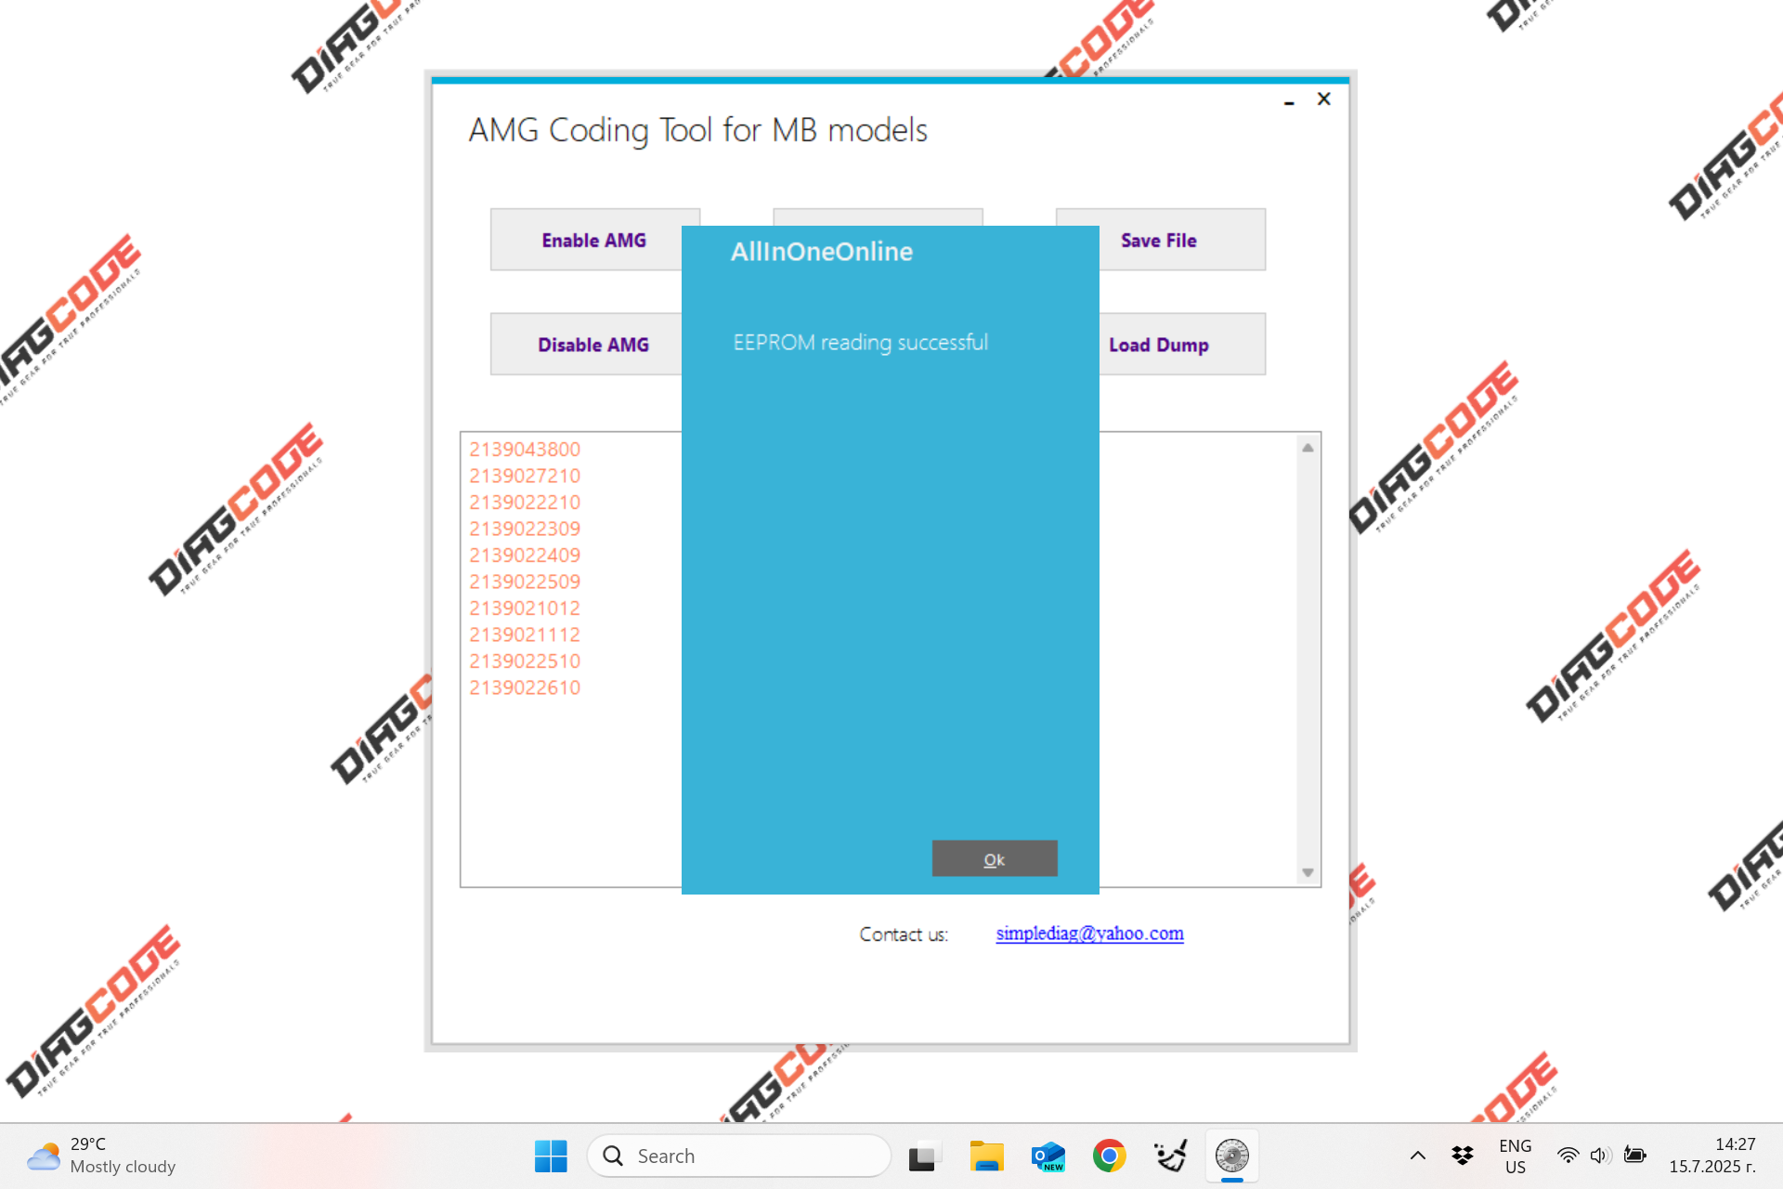Screen dimensions: 1783x1189
Task: Open Outlook New from the taskbar
Action: pos(1048,1156)
